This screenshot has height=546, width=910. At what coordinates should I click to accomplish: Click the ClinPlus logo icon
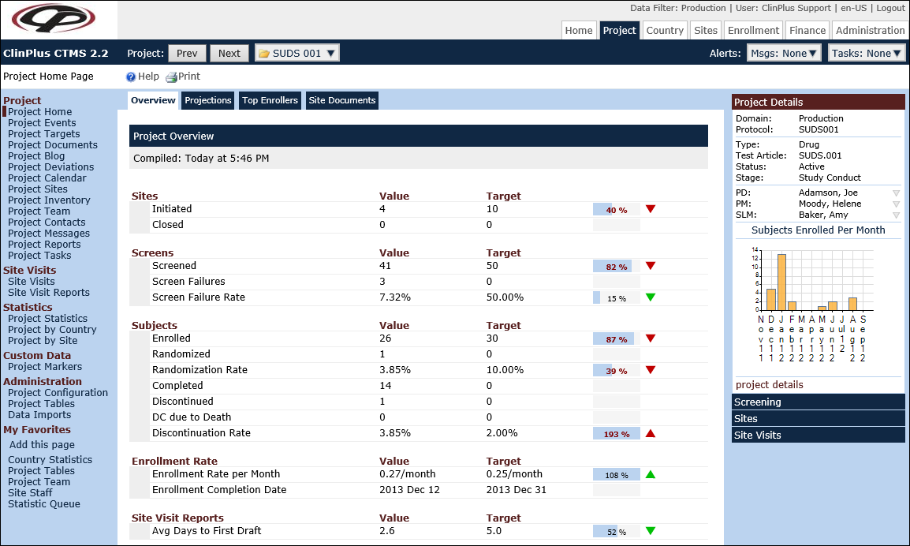tap(58, 20)
